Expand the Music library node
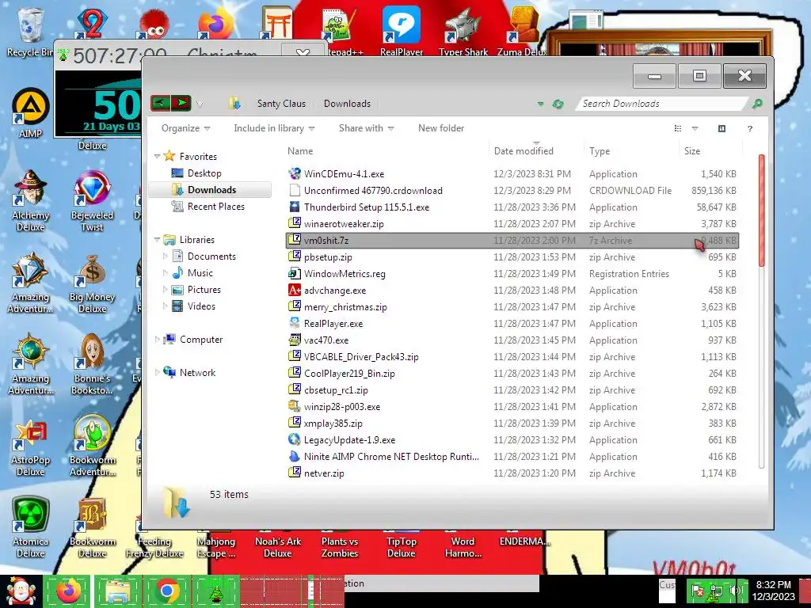This screenshot has height=608, width=811. [x=166, y=272]
